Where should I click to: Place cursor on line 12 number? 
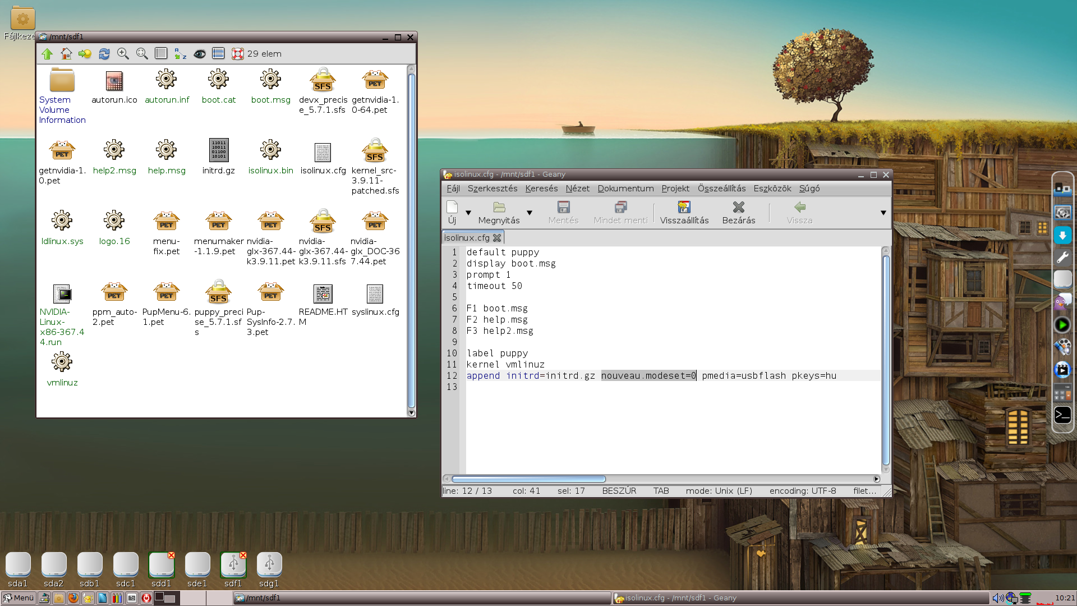tap(452, 376)
